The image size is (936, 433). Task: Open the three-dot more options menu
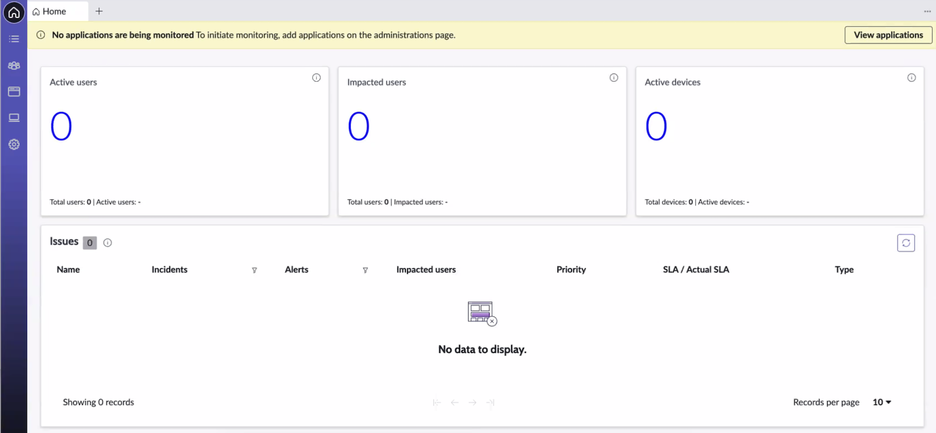click(927, 12)
